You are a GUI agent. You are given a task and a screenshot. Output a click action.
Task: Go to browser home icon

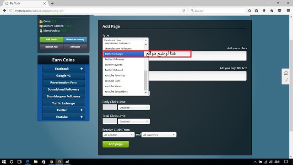point(271,11)
